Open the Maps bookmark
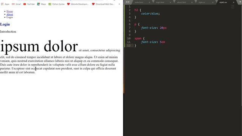The width and height of the screenshot is (242, 136). pos(42,4)
